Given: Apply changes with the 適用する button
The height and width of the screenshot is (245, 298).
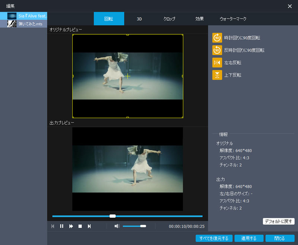Looking at the screenshot, I should 249,238.
